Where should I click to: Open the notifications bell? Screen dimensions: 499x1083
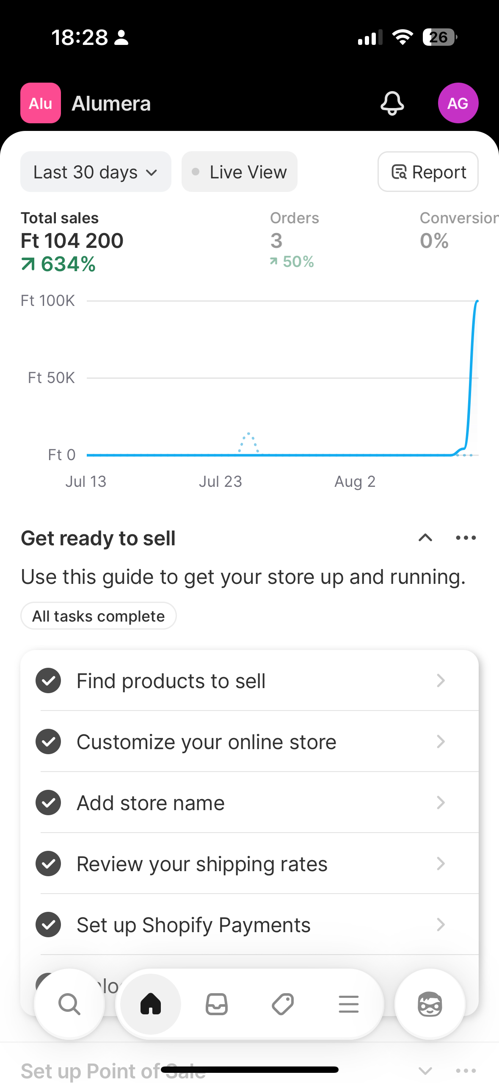point(392,103)
